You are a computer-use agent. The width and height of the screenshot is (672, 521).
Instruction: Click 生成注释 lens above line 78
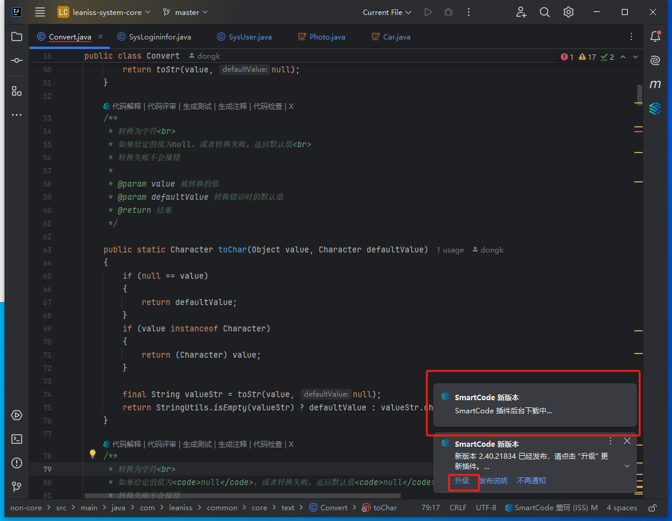[x=233, y=444]
